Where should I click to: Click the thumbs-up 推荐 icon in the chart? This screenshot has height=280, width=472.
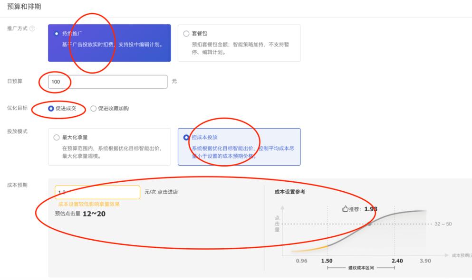tap(346, 208)
